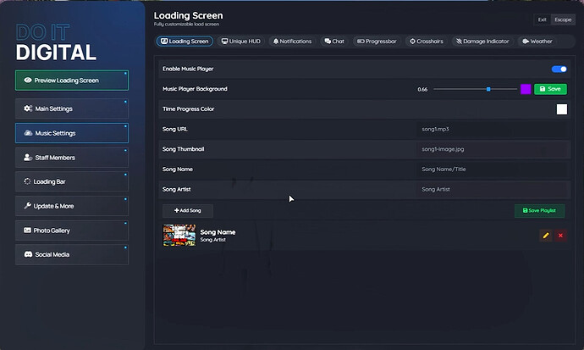Viewport: 584px width, 350px height.
Task: Switch to the Chat tab
Action: pyautogui.click(x=334, y=42)
